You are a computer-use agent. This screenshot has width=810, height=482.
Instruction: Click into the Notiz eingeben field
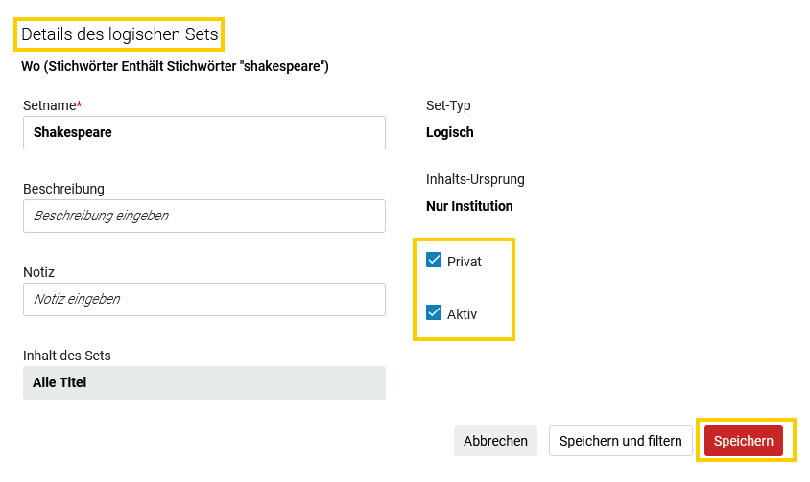click(204, 299)
